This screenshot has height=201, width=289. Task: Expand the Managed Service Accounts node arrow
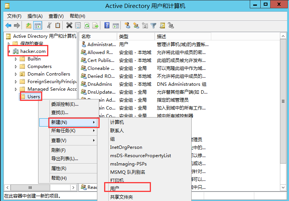(x=16, y=89)
